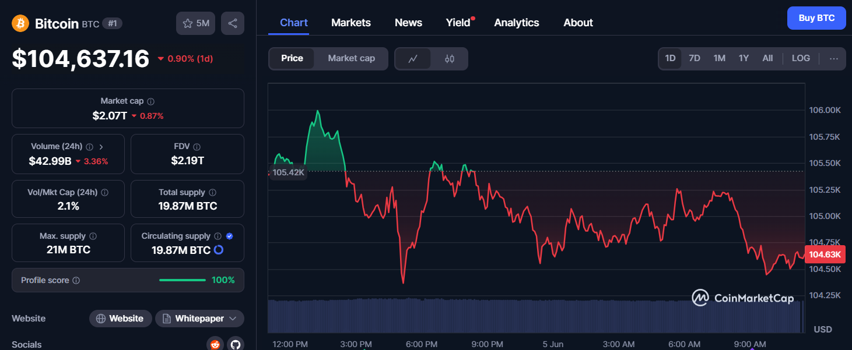Select the Market cap chart toggle
The height and width of the screenshot is (350, 852).
pos(352,58)
